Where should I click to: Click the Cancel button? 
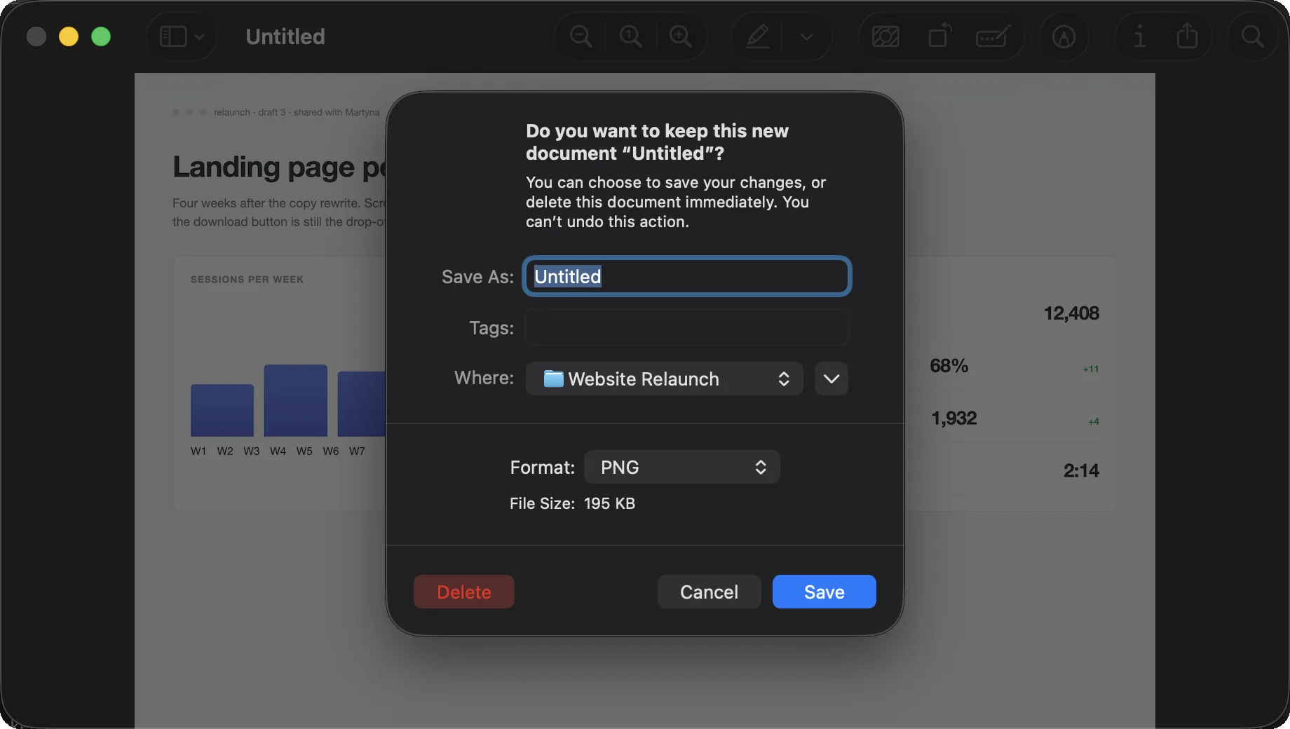pos(709,592)
